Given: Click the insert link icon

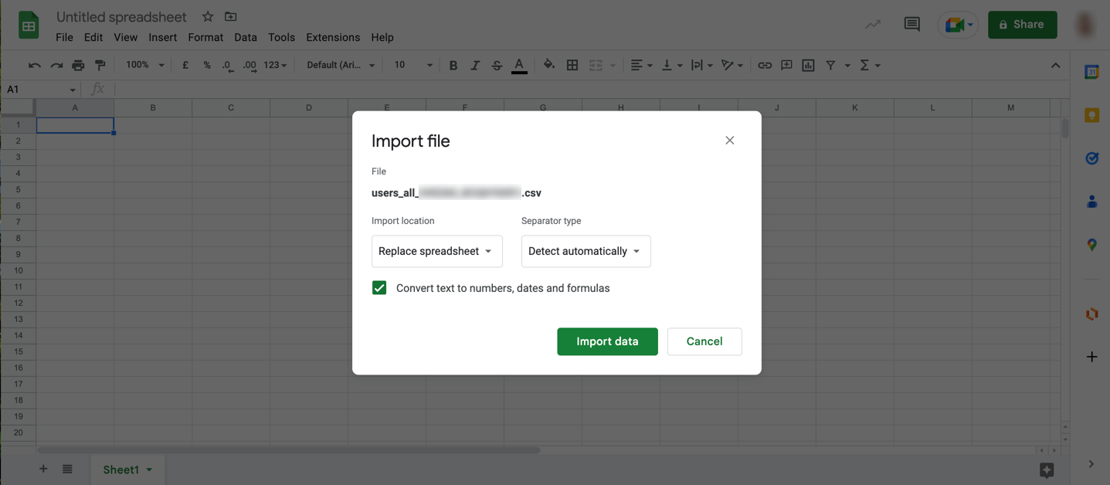Looking at the screenshot, I should (764, 65).
